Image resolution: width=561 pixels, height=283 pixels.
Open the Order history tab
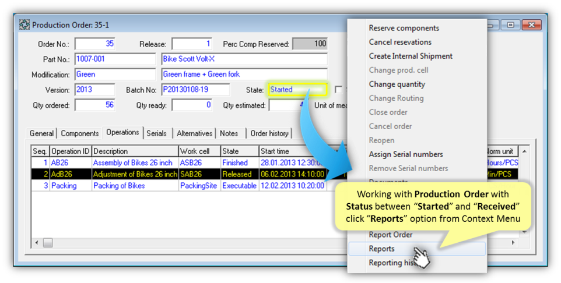(269, 133)
